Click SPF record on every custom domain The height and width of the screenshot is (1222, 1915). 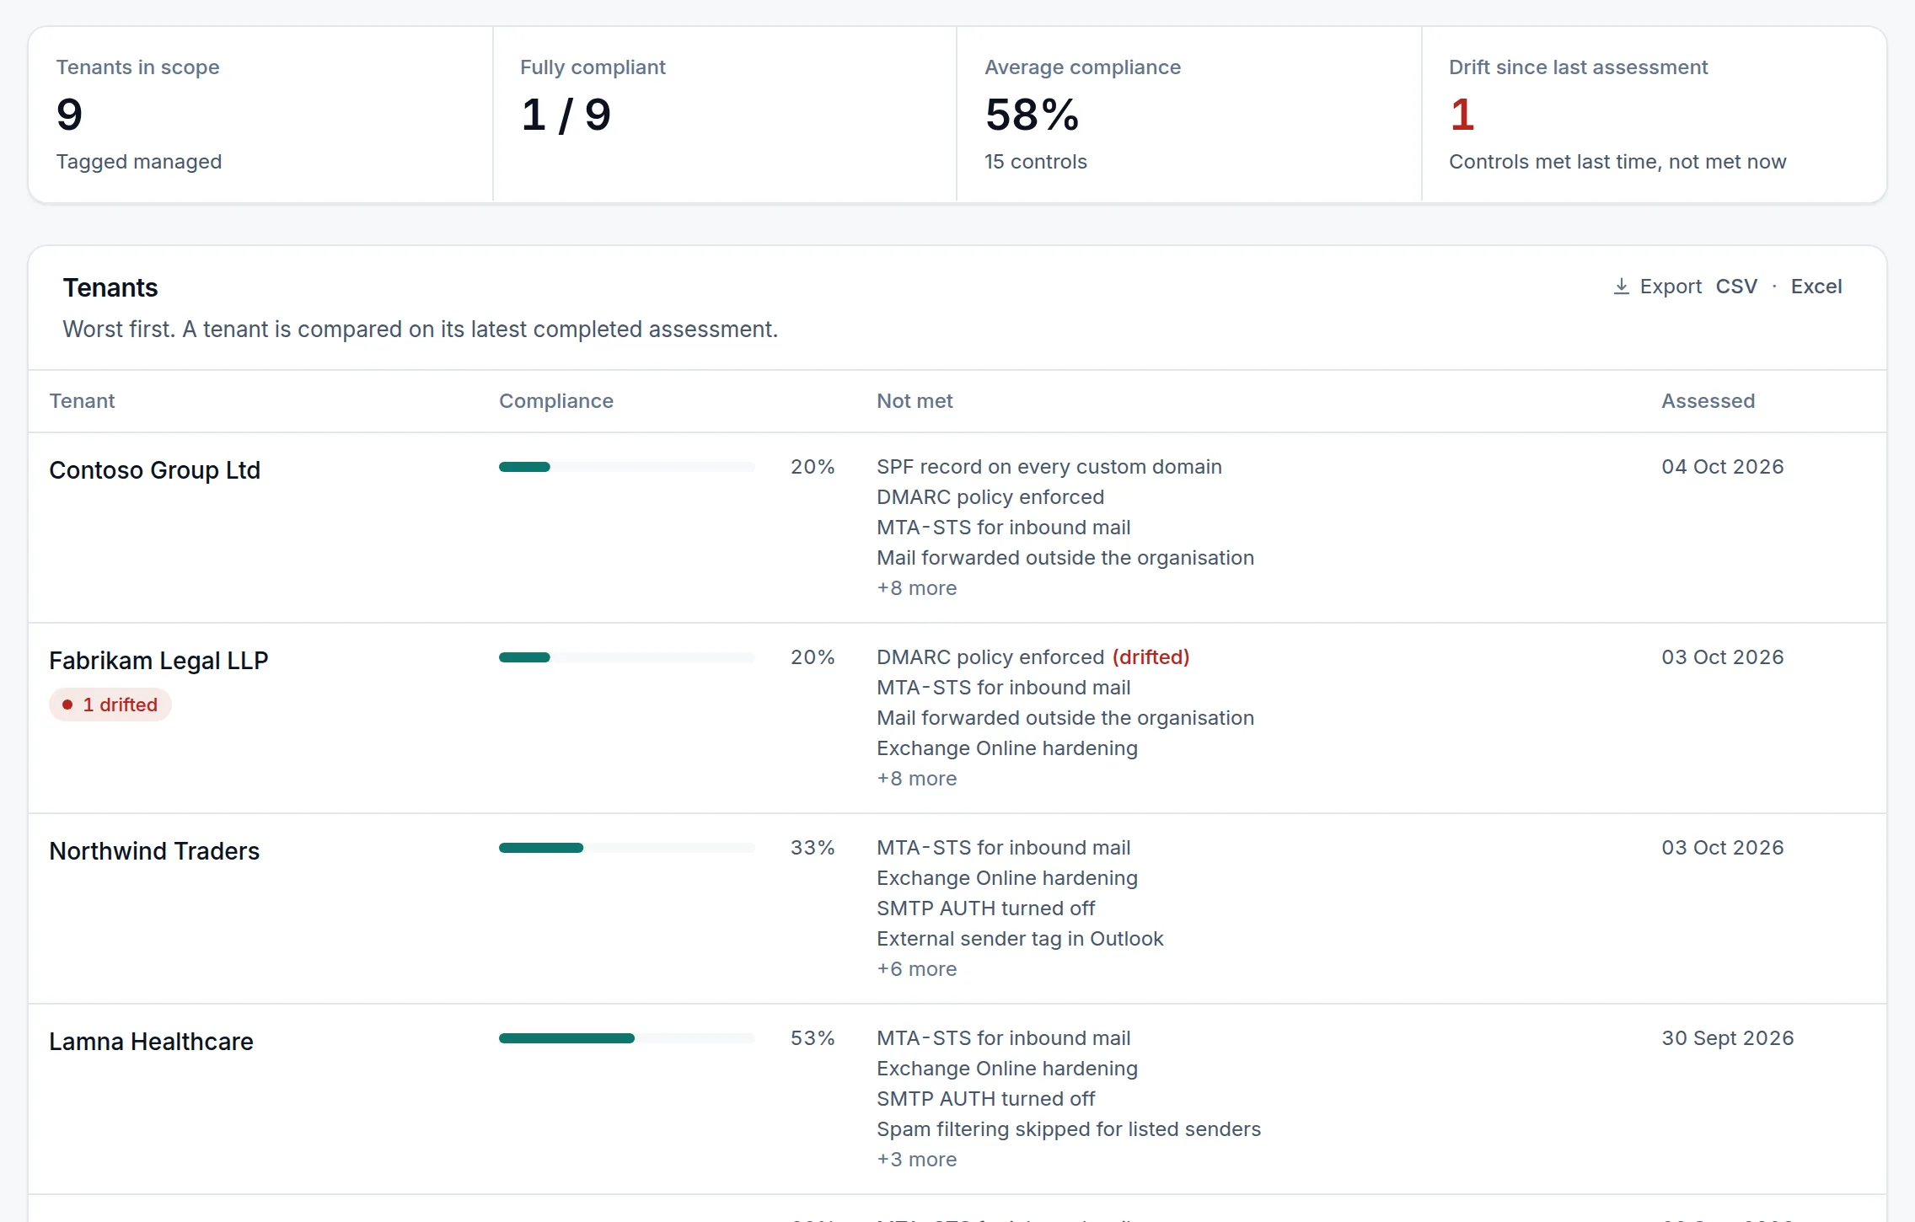point(1049,467)
